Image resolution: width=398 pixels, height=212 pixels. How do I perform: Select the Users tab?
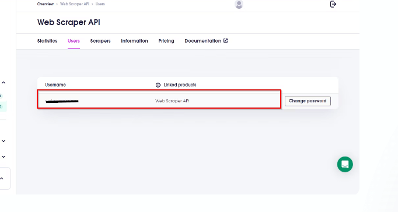pyautogui.click(x=74, y=41)
